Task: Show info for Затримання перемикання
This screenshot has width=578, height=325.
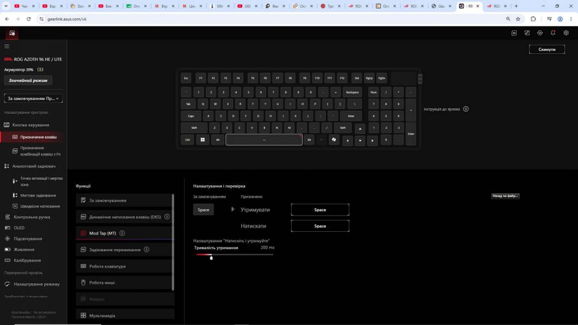Action: (146, 249)
